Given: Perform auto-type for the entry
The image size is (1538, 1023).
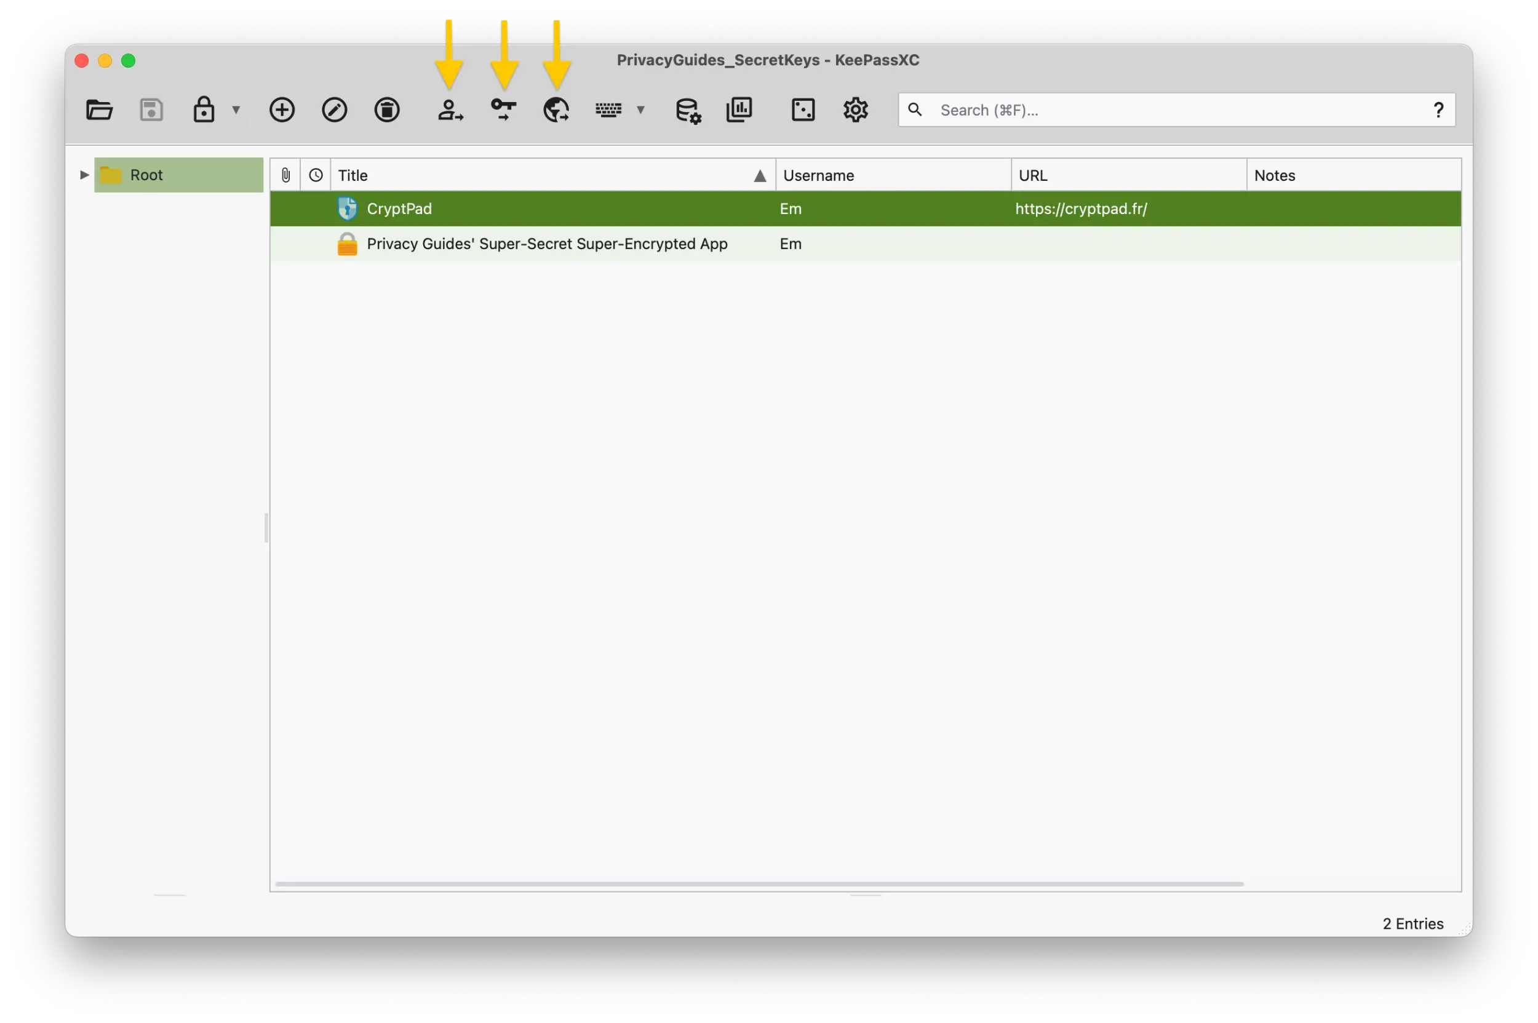Looking at the screenshot, I should pyautogui.click(x=609, y=109).
